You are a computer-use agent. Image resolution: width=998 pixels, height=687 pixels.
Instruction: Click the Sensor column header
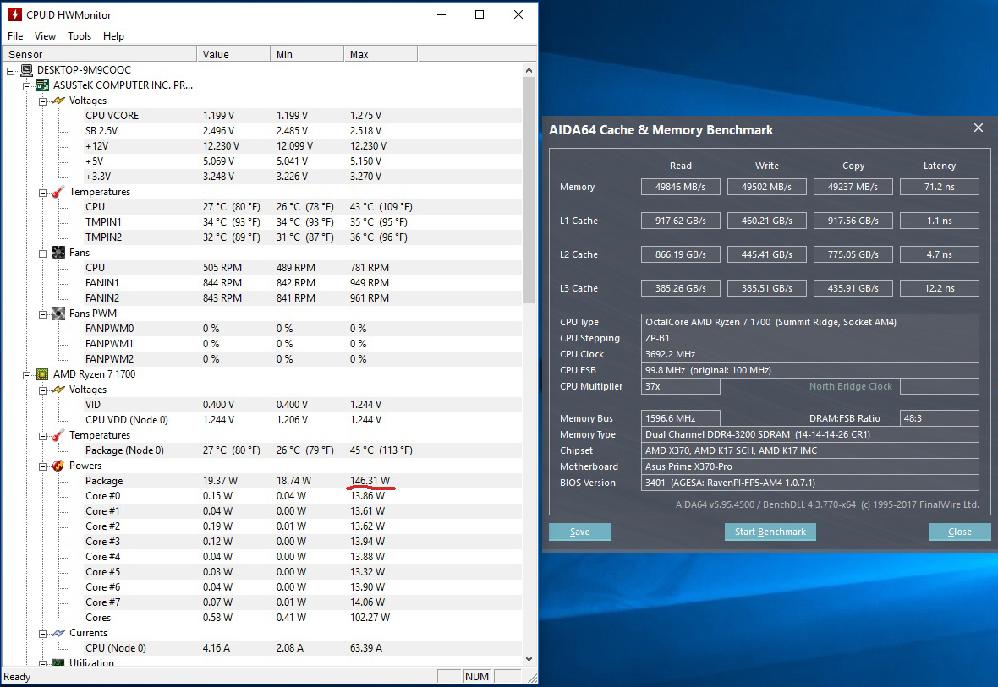tap(100, 55)
